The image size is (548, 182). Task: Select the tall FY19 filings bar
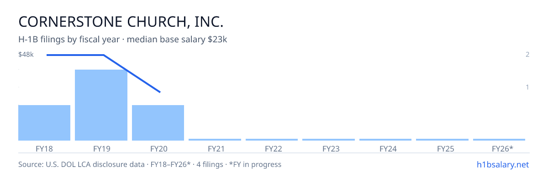[101, 105]
